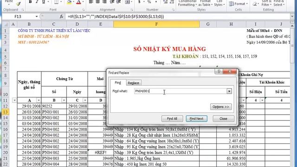Open filter dropdown for column B header
This screenshot has width=297, height=167.
click(64, 100)
